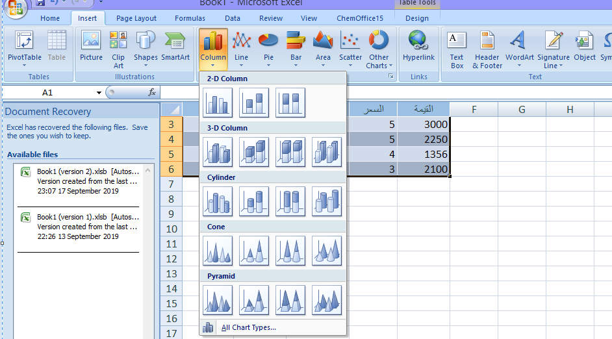Use the 3-D Pyramid chart
The width and height of the screenshot is (612, 339).
(327, 300)
